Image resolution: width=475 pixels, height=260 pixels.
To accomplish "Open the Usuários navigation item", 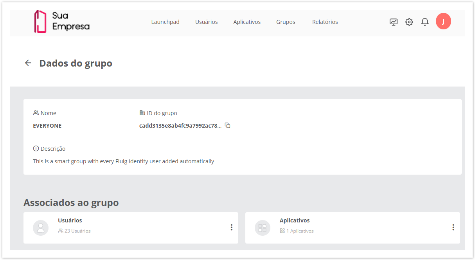I will coord(206,22).
